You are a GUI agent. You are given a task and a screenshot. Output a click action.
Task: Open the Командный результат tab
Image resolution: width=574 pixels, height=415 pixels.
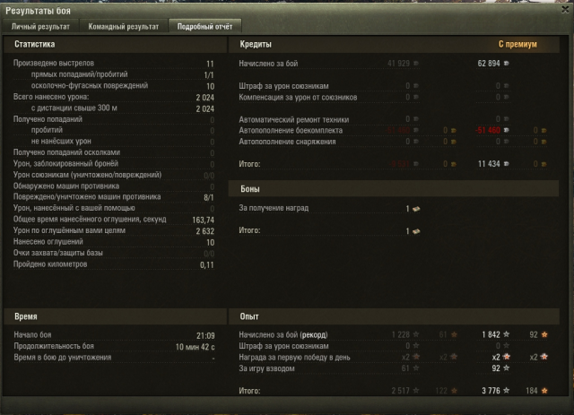(124, 26)
